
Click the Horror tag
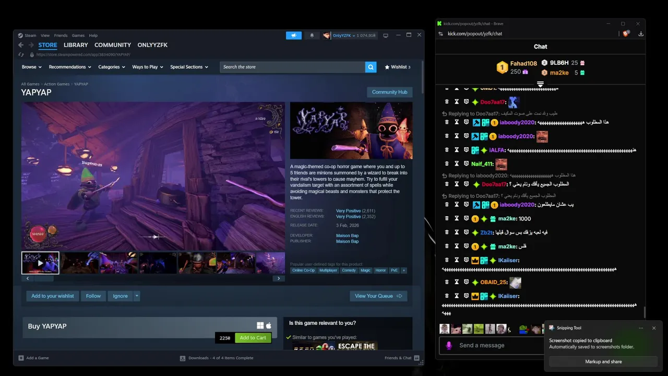380,270
